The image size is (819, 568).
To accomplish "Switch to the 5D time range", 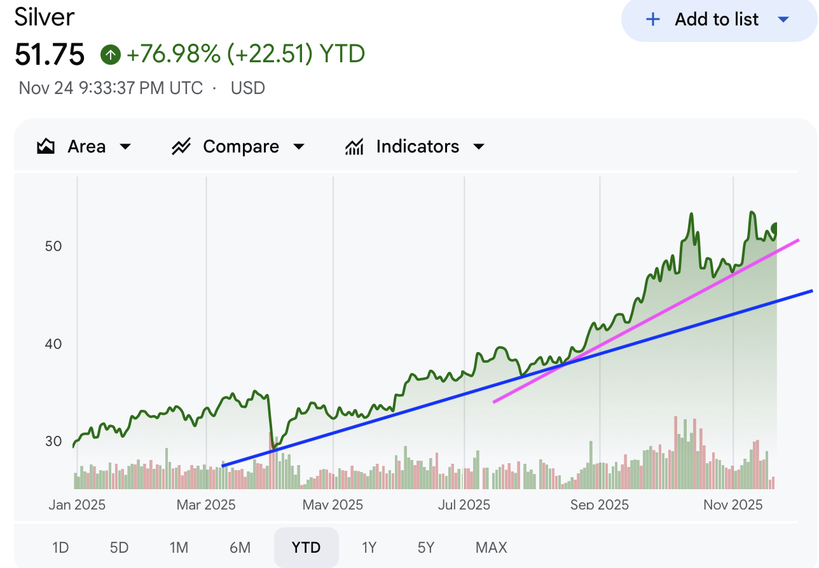I will pos(119,547).
